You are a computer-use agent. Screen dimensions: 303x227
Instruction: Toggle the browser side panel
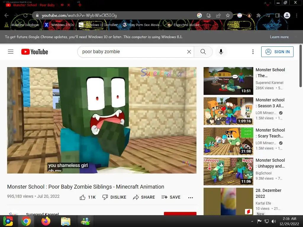click(x=278, y=15)
